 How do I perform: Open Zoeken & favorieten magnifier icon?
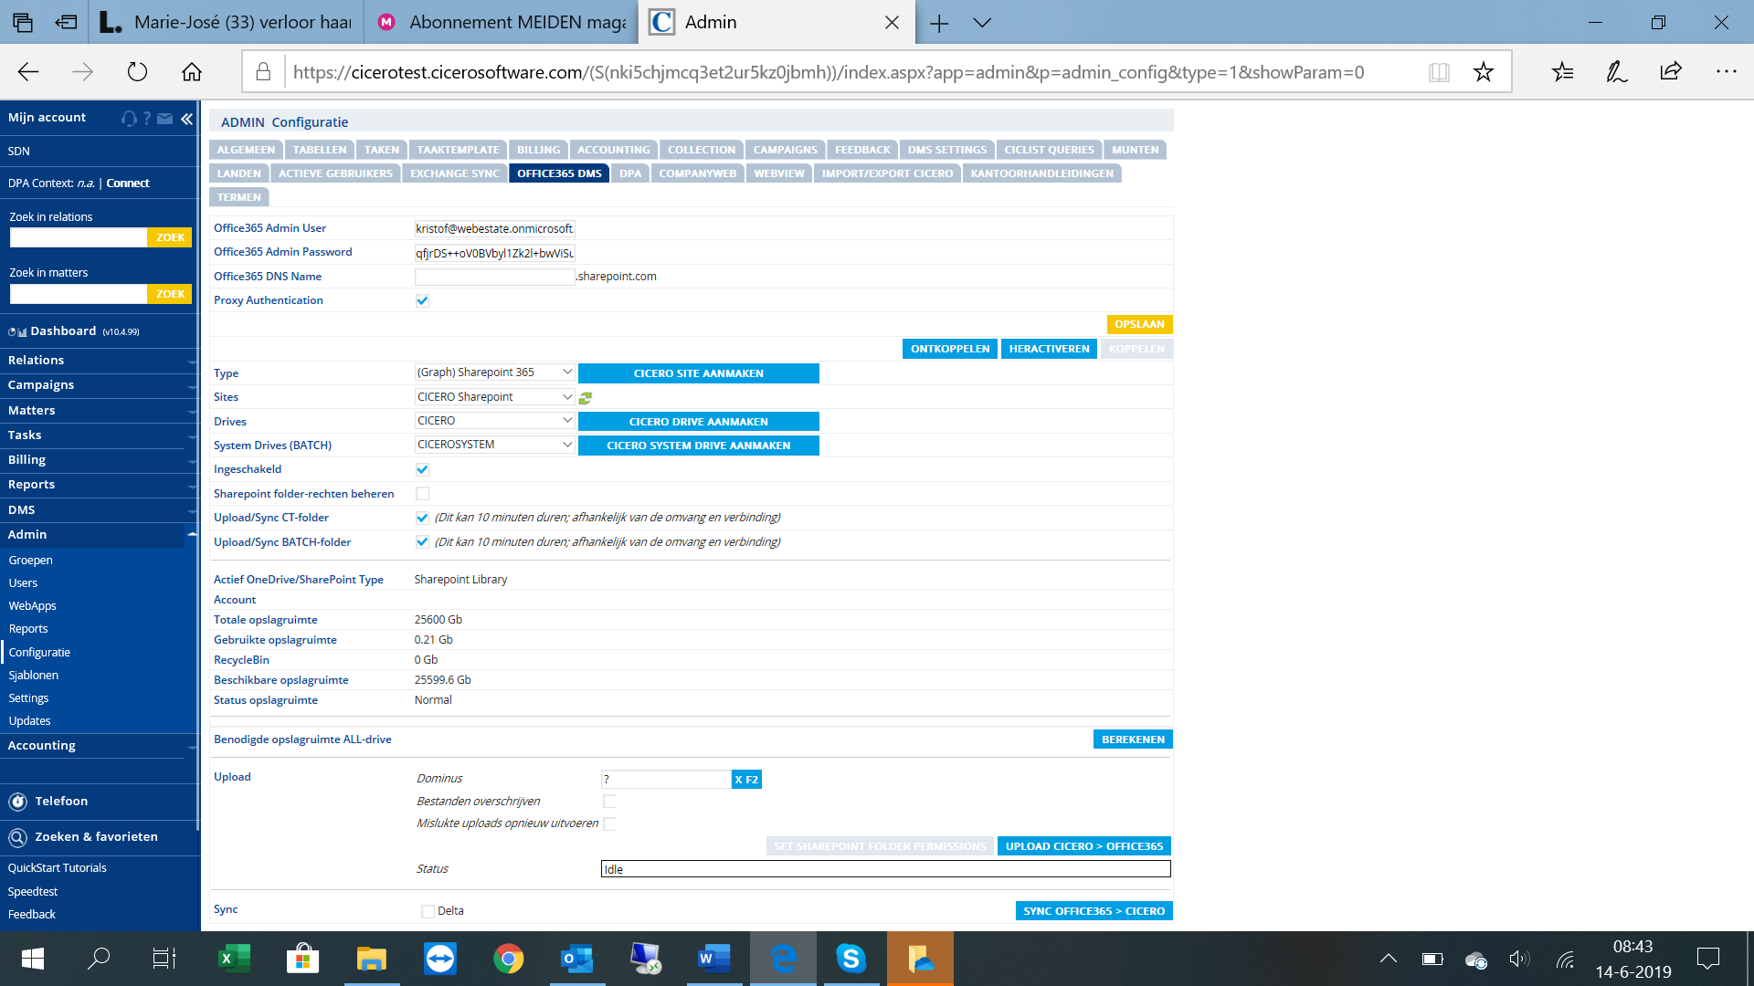[18, 837]
